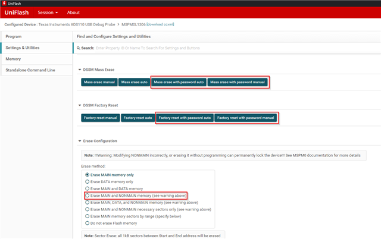
Task: Click Factory reset with password auto
Action: [185, 118]
